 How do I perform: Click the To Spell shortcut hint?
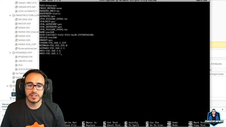click(132, 125)
